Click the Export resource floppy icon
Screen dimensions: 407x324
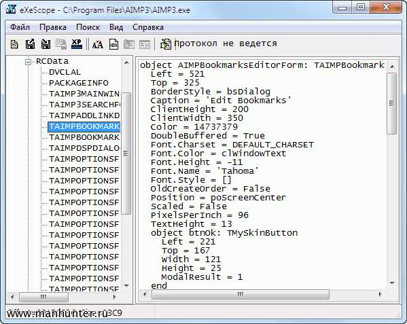coord(30,44)
